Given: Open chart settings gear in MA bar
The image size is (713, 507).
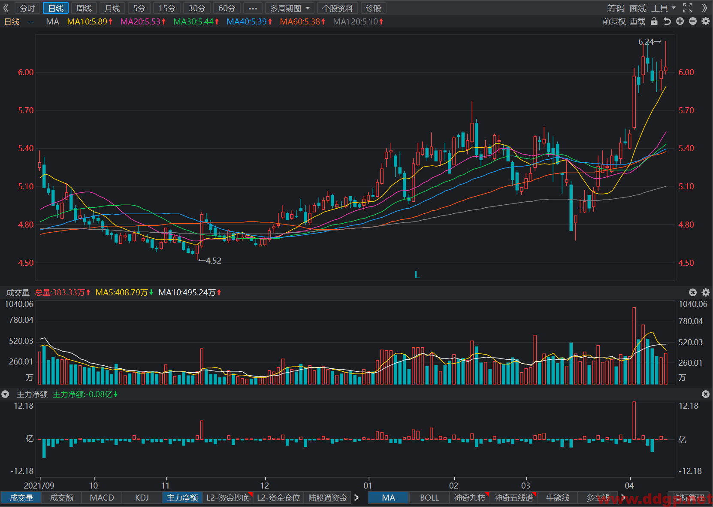Looking at the screenshot, I should coord(706,21).
